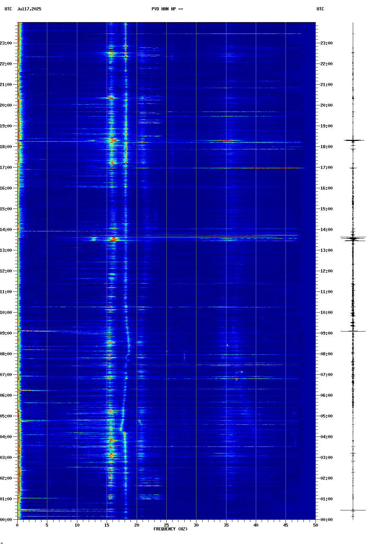Click the 'Jul17,2025' date label

(29, 9)
